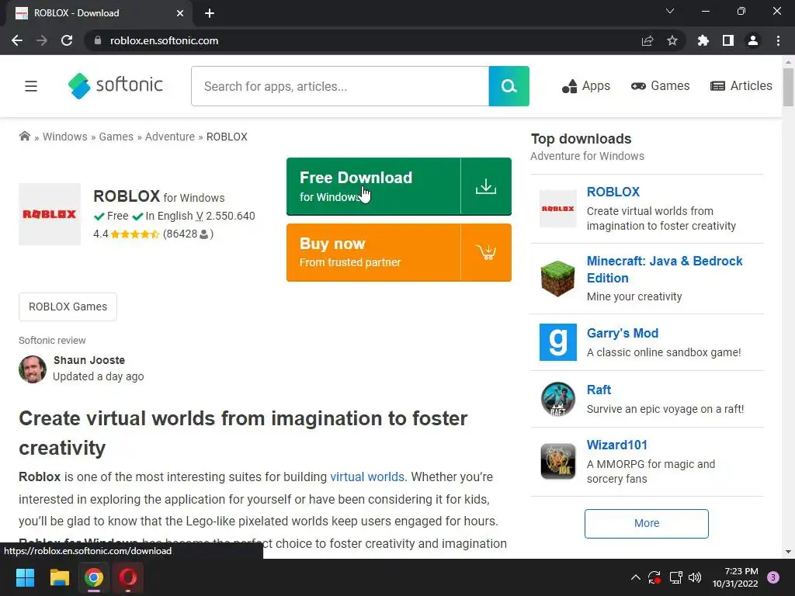Screen dimensions: 795x596
Task: Open the Wizard101 link
Action: (x=617, y=445)
